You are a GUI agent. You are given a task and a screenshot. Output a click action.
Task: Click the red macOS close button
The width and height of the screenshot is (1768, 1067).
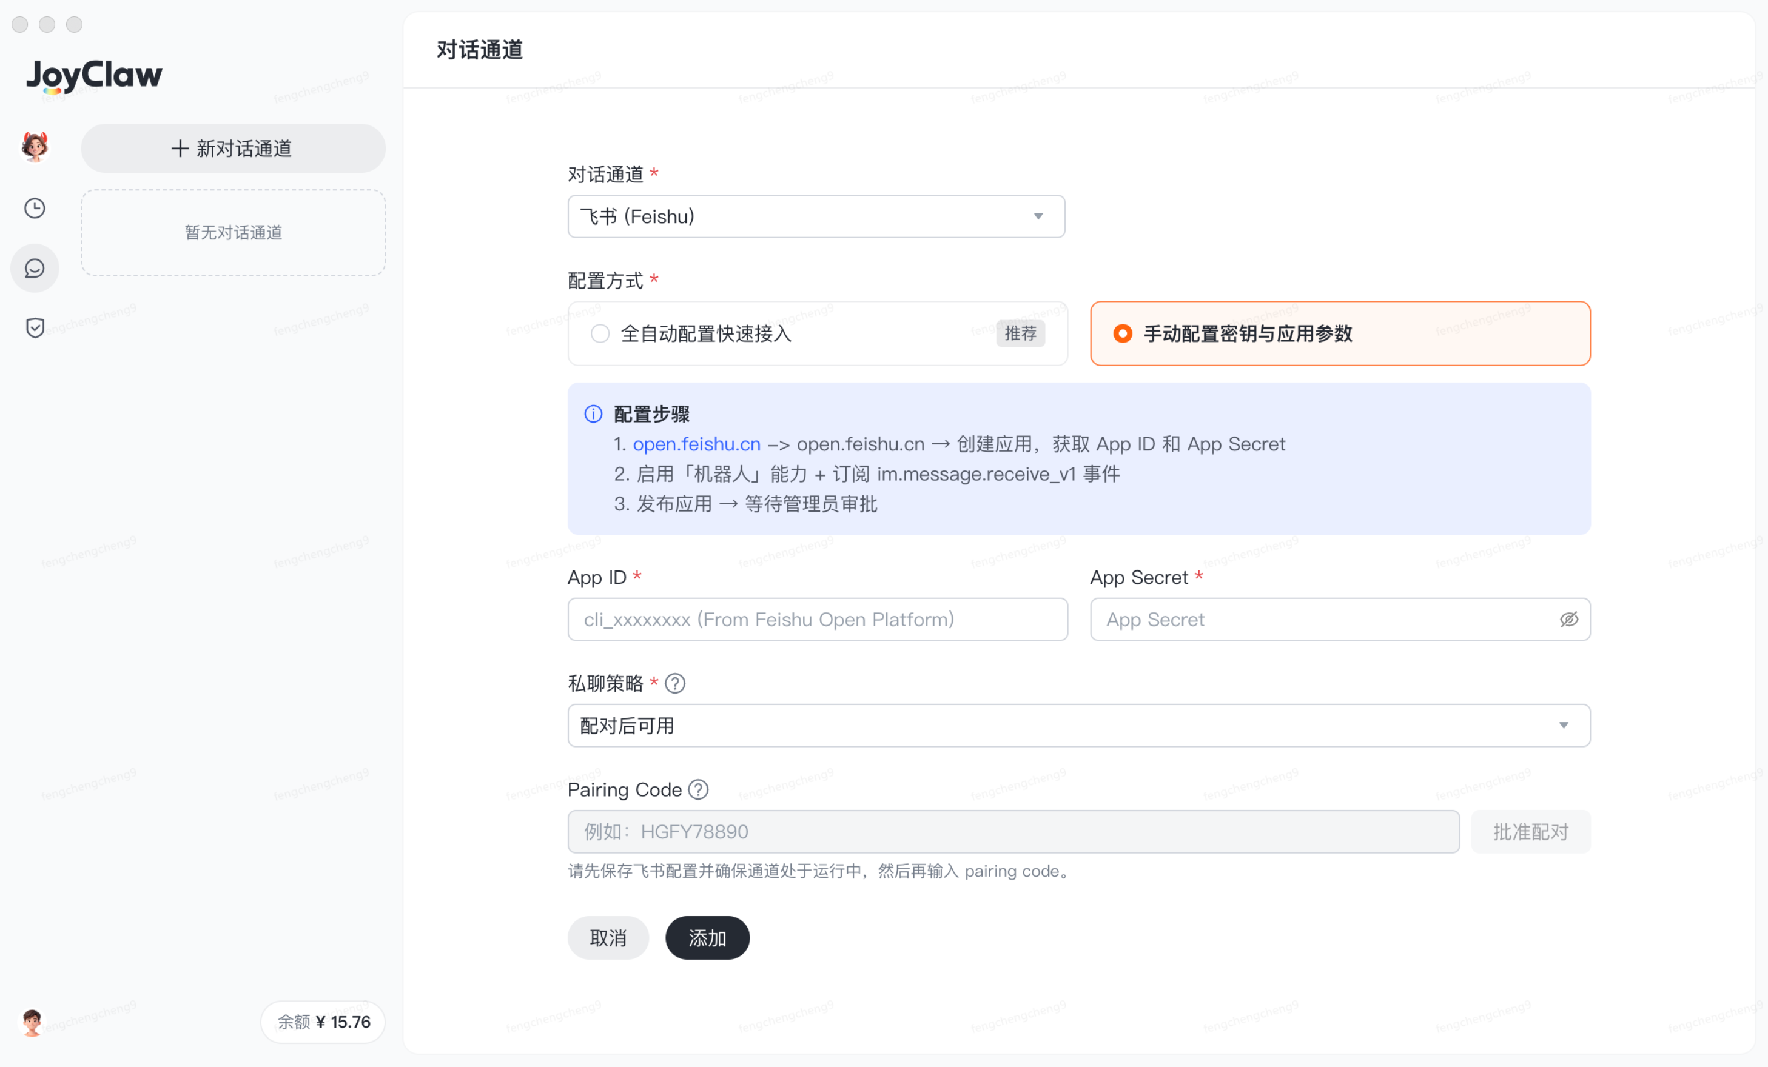[20, 24]
